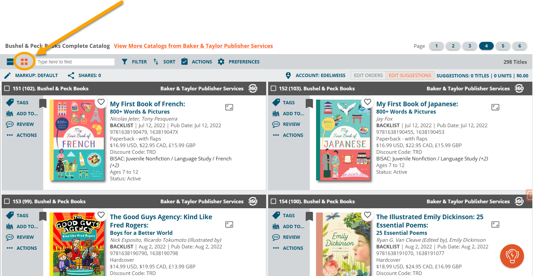Select current catalog page 4
Screen dimensions: 533x276
[486, 46]
